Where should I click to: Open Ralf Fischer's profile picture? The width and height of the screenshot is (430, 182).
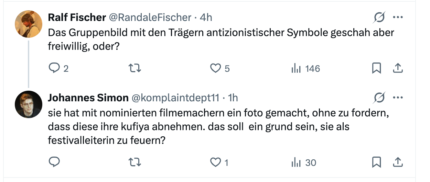[x=29, y=24]
